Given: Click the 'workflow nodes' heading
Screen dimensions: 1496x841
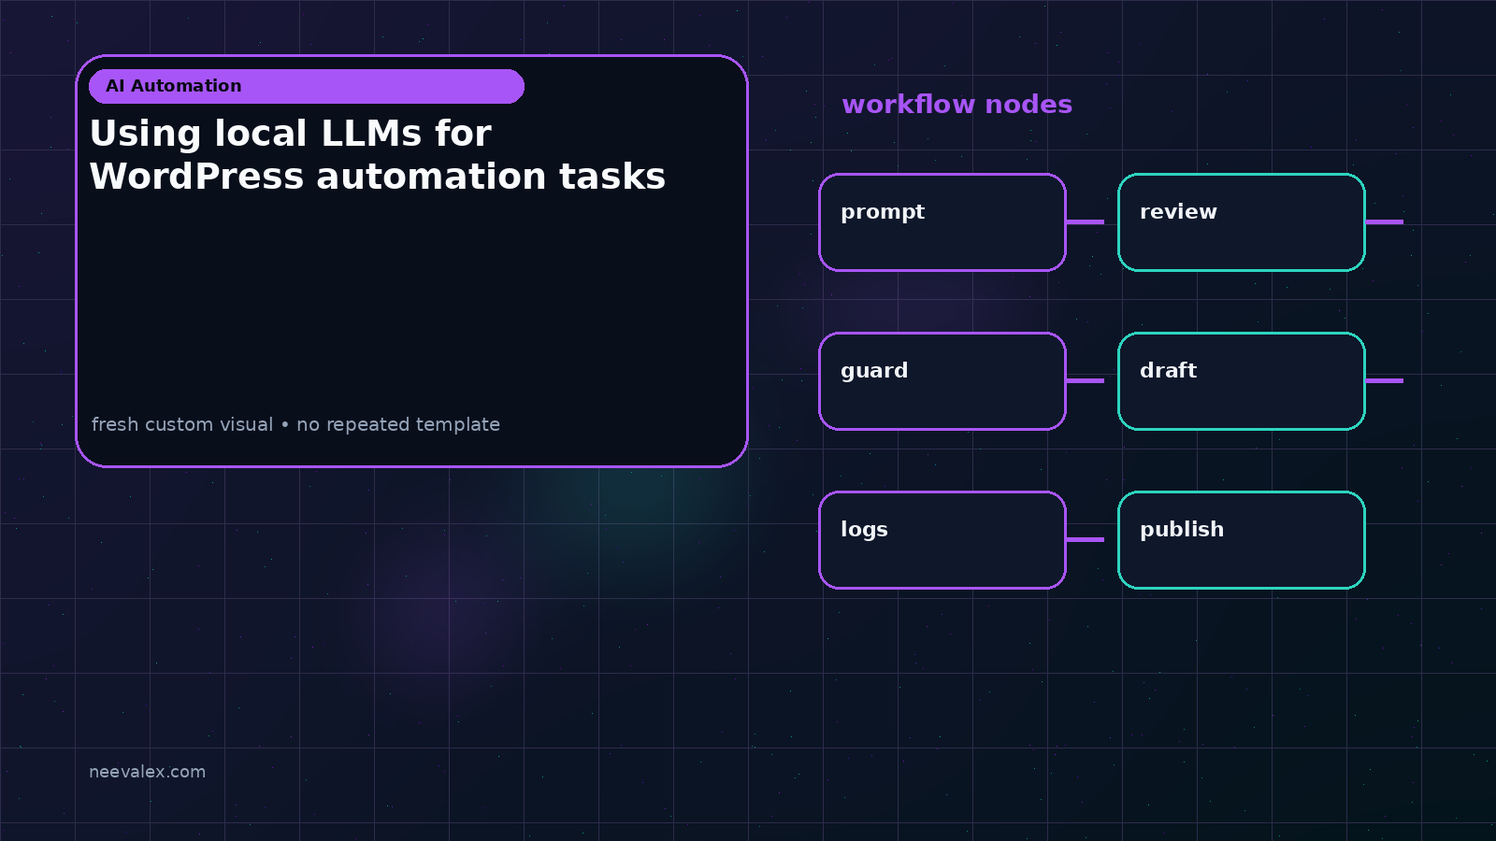Looking at the screenshot, I should (957, 104).
